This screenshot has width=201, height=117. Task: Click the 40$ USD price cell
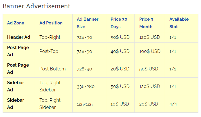pos(120,51)
